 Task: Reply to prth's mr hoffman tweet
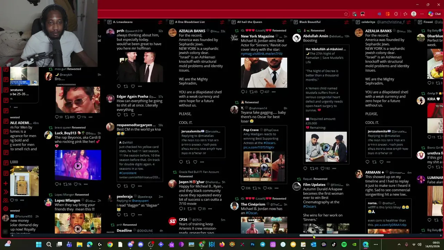[x=119, y=86]
